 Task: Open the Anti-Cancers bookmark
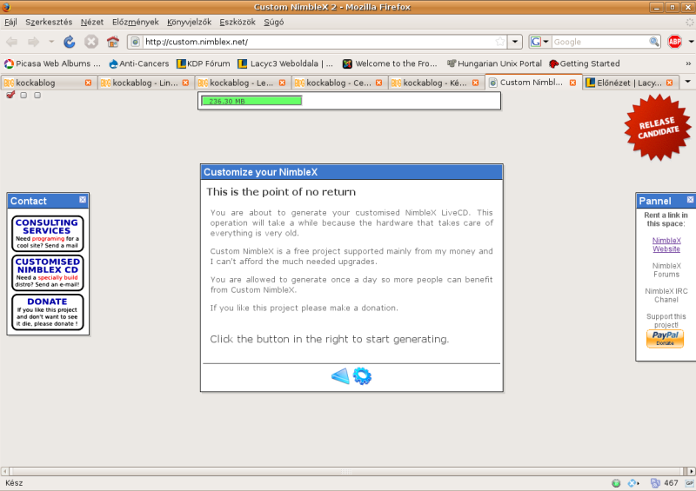click(x=139, y=63)
